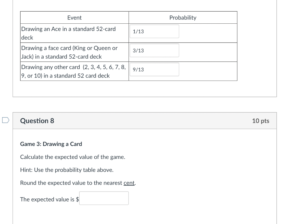Select the probability input showing 9/13

(154, 69)
